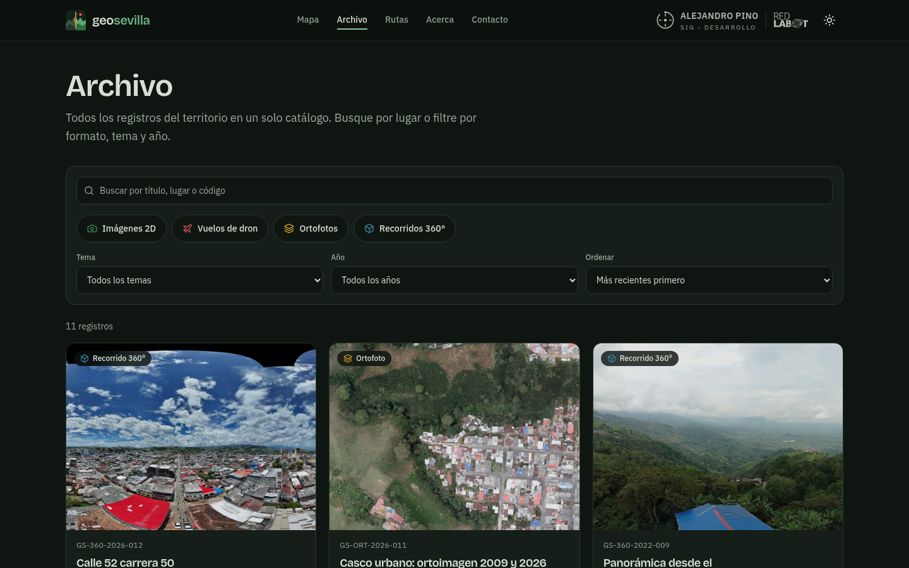Click the Archivo page heading
This screenshot has width=909, height=568.
pyautogui.click(x=119, y=86)
